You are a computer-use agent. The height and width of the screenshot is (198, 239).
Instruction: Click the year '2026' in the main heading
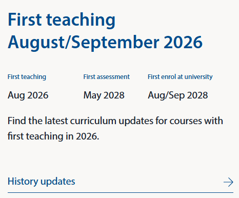pyautogui.click(x=183, y=42)
